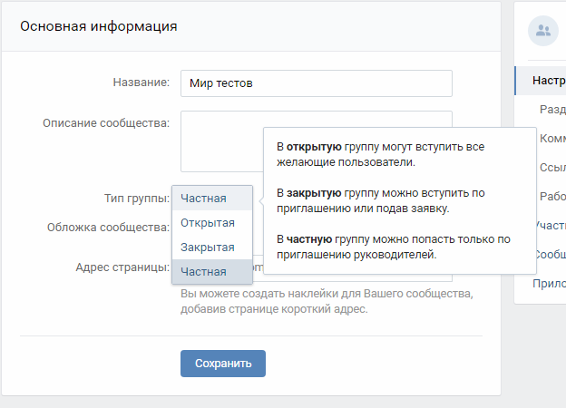
Task: Open the 'Настр...' settings sidebar tab
Action: [548, 80]
